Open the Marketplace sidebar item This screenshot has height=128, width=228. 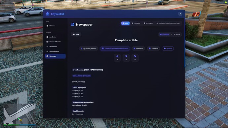pyautogui.click(x=55, y=47)
